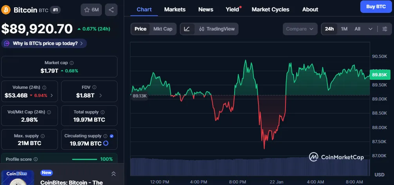Screen dimensions: 394x185
Task: Click the $53.46B volume value
Action: click(x=16, y=95)
